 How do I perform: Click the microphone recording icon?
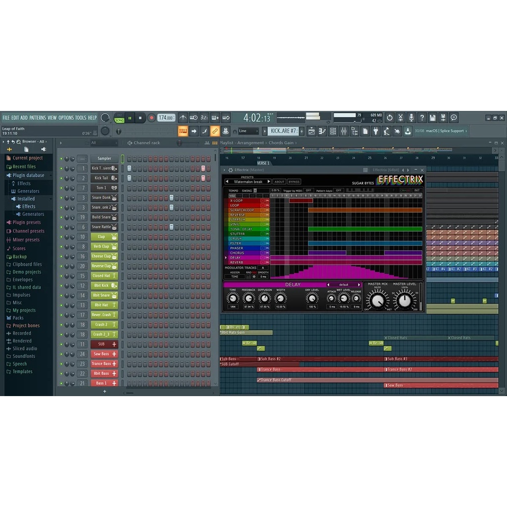(411, 118)
